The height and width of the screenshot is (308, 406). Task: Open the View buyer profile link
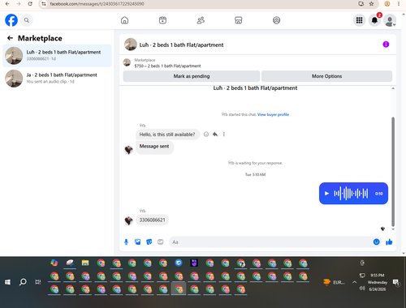273,114
